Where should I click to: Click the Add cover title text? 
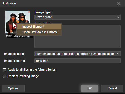tap(9, 3)
